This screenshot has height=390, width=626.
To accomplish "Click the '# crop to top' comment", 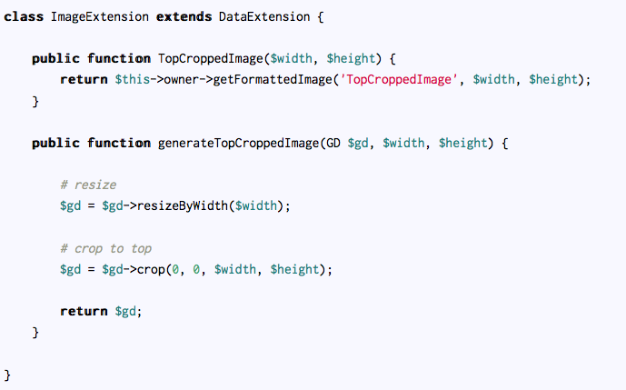I will 106,248.
